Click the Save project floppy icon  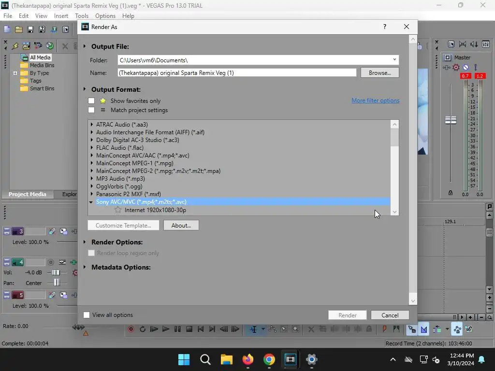(x=30, y=29)
